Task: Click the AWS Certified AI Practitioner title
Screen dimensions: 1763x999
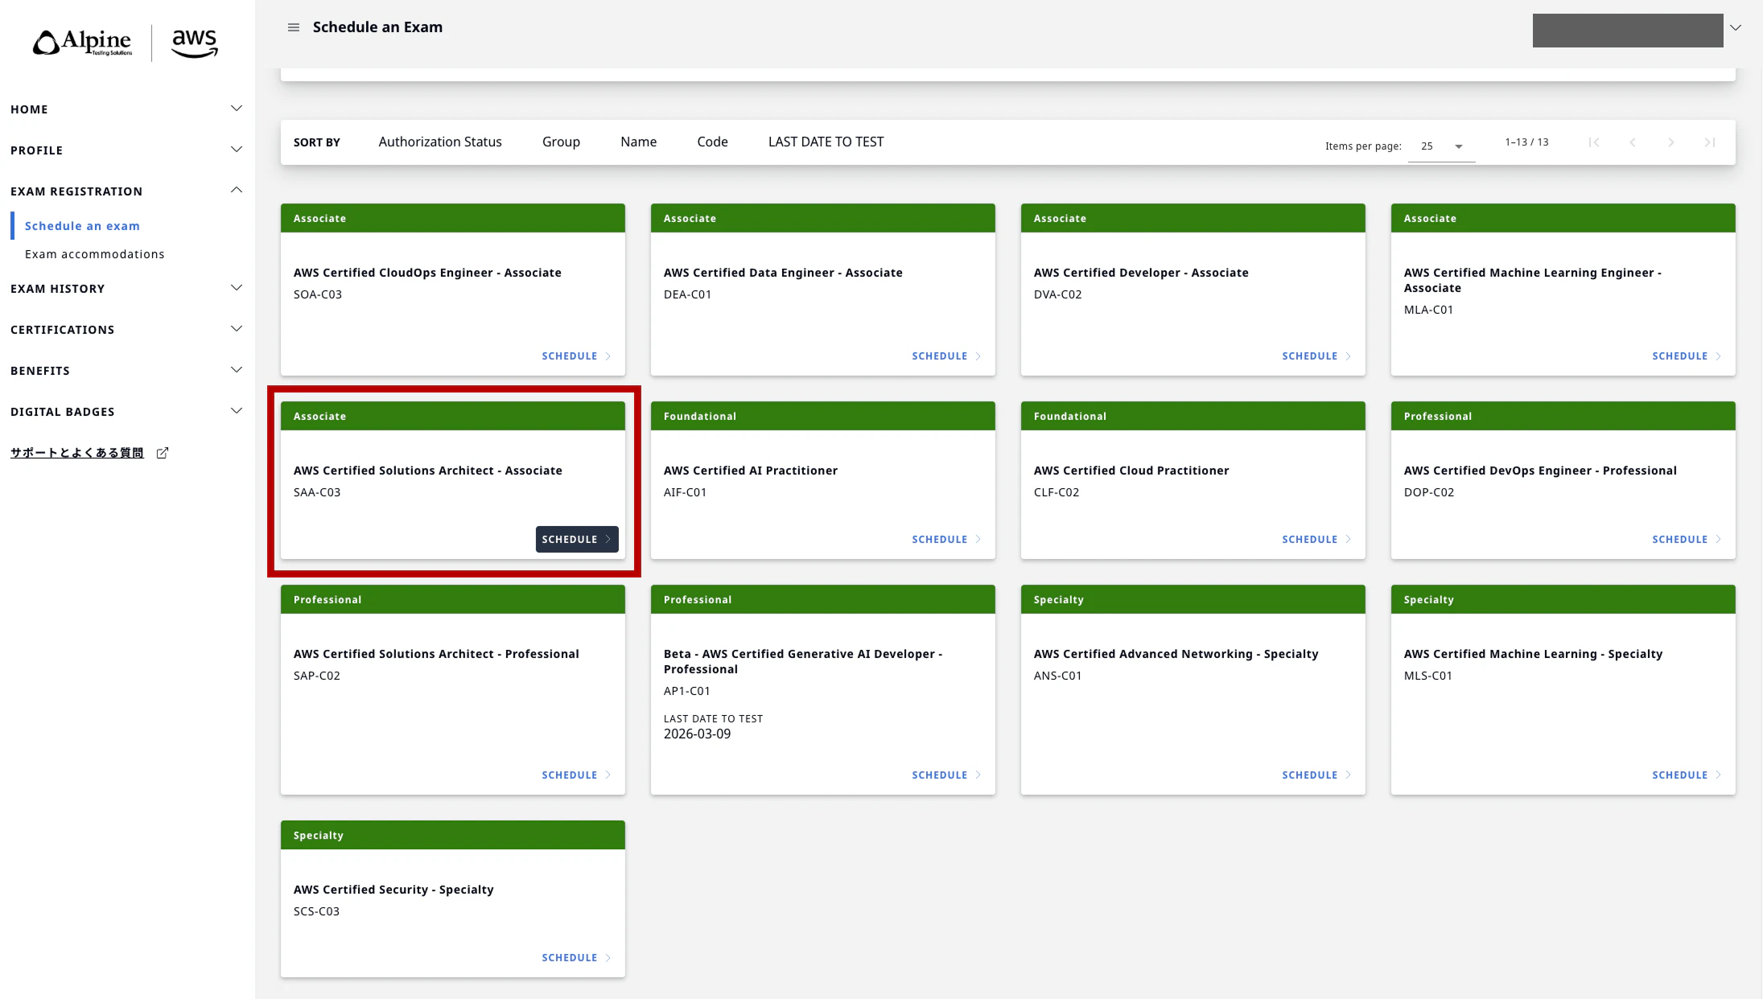Action: 751,471
